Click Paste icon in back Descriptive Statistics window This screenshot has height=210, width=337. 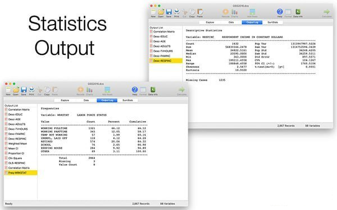point(200,12)
